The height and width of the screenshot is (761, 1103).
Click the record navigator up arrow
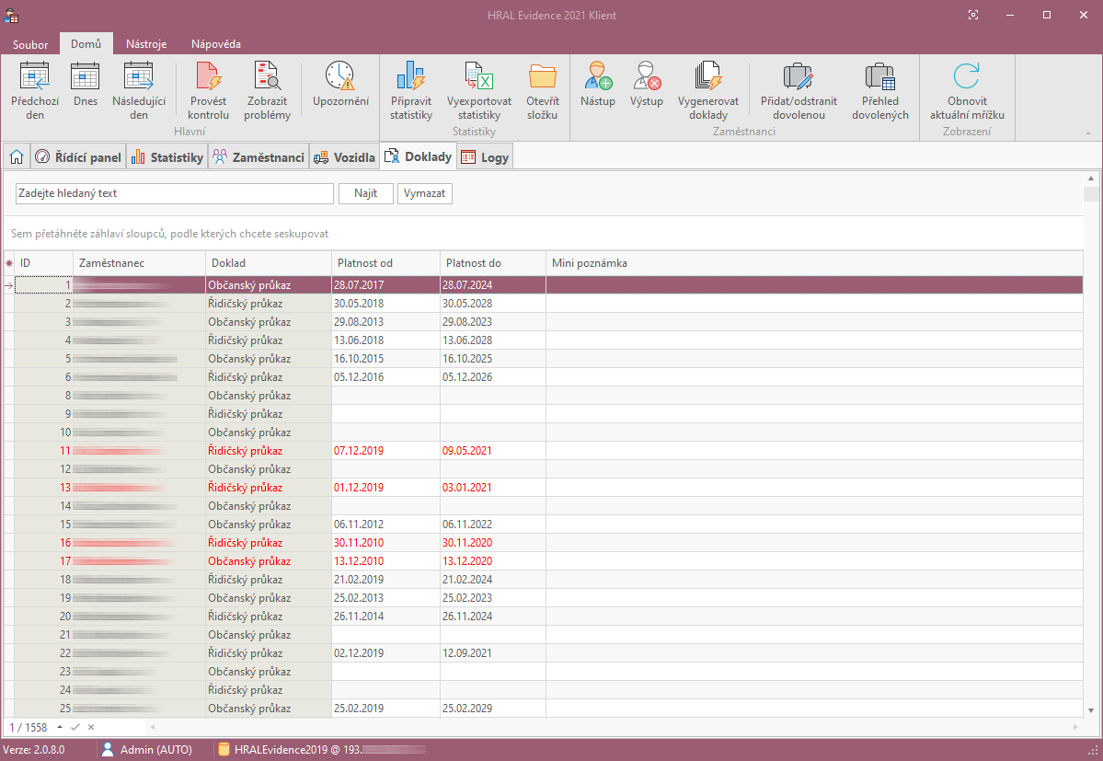pos(60,727)
